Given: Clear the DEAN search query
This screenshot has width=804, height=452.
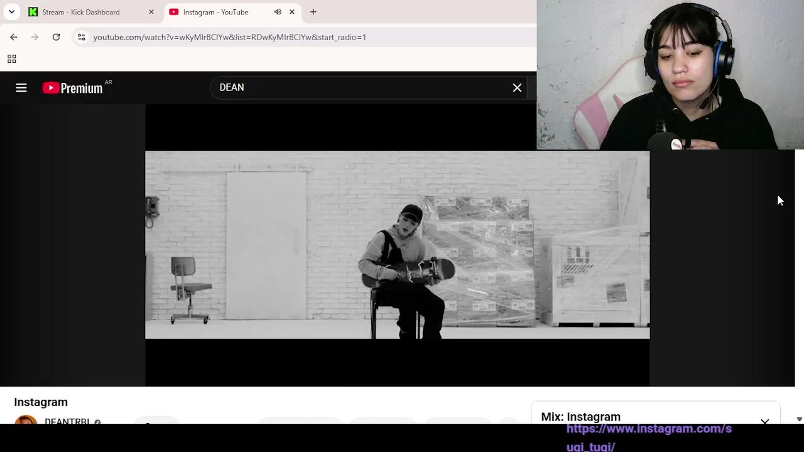Looking at the screenshot, I should pos(517,88).
